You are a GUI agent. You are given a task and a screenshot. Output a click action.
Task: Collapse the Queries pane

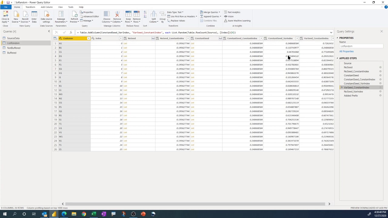click(49, 31)
